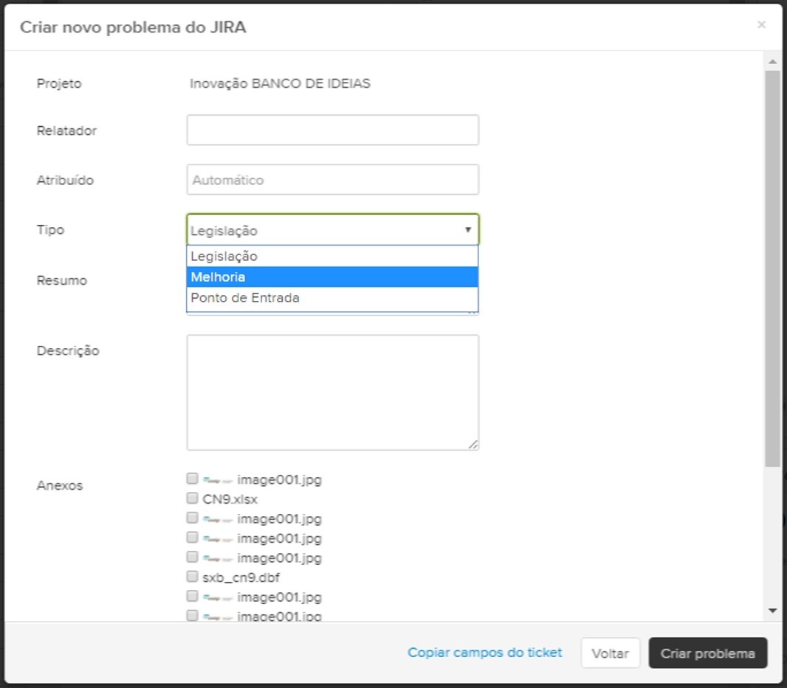Enable the first image001.jpg attachment checkbox
This screenshot has width=787, height=688.
point(193,479)
